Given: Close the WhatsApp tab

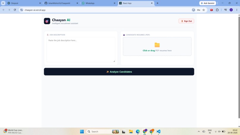Looking at the screenshot, I should [x=114, y=3].
